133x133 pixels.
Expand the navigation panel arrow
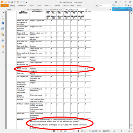pos(4,13)
